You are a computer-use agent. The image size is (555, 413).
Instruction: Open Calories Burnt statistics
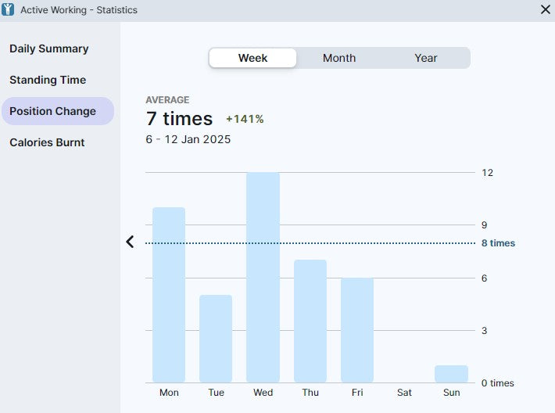[x=47, y=142]
